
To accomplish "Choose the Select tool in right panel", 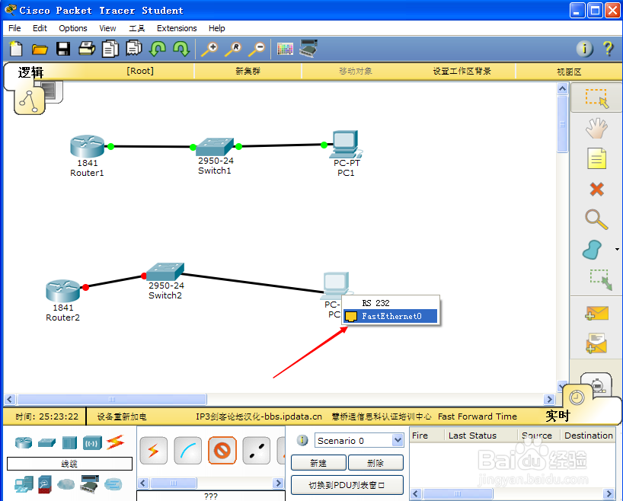I will pos(596,98).
